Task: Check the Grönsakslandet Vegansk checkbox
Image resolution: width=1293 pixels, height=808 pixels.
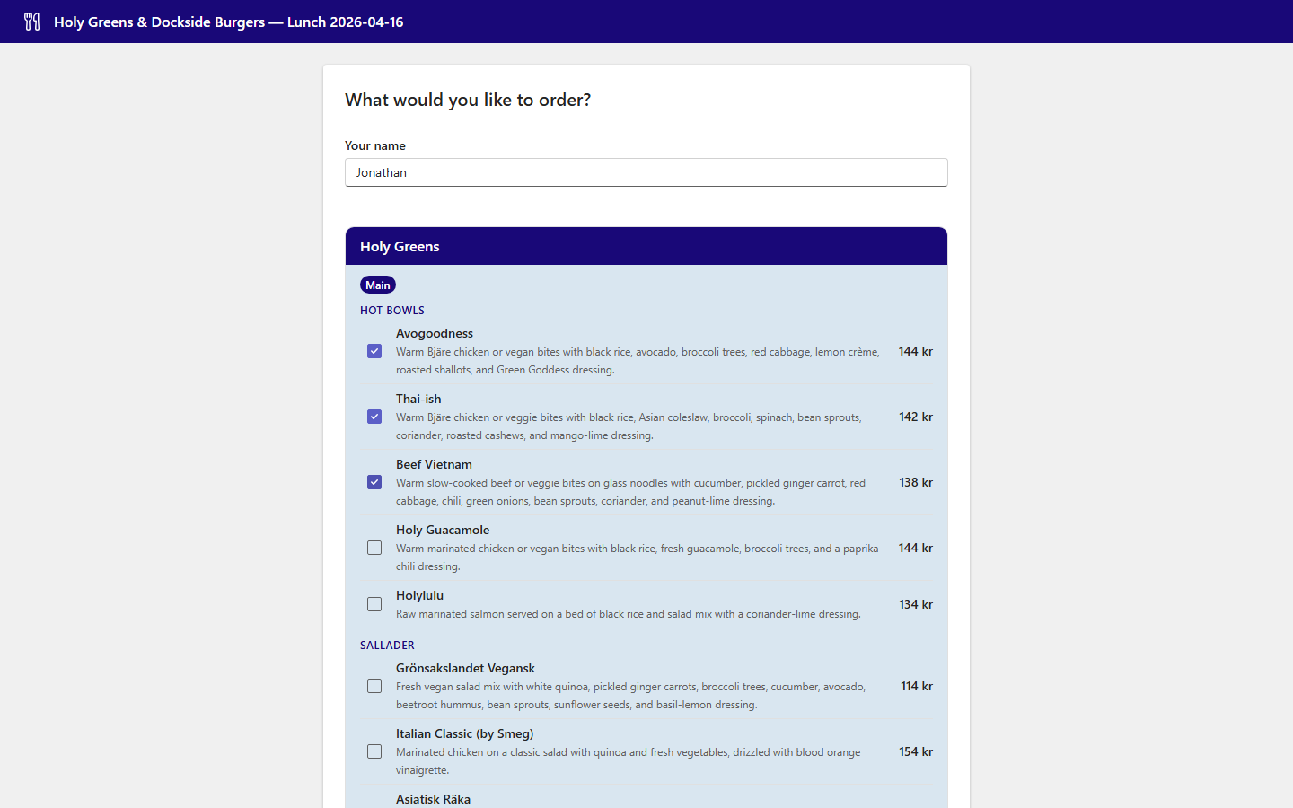Action: (374, 686)
